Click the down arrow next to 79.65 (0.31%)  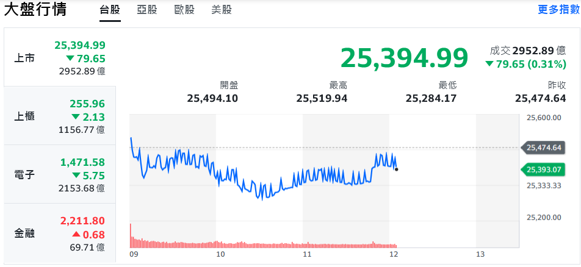489,65
